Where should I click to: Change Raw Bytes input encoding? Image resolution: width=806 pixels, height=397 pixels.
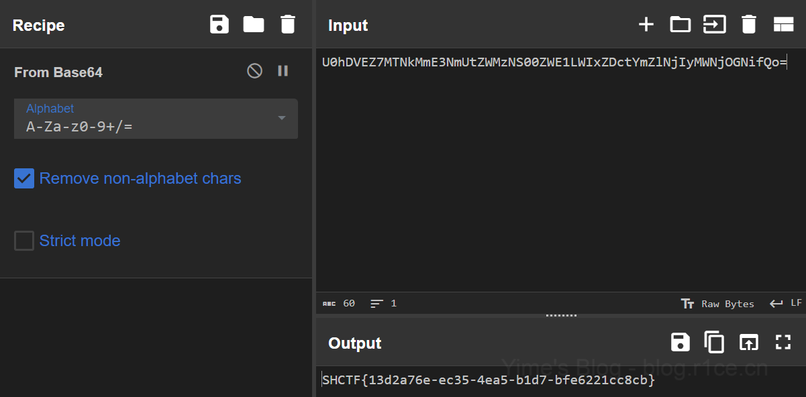pos(718,304)
